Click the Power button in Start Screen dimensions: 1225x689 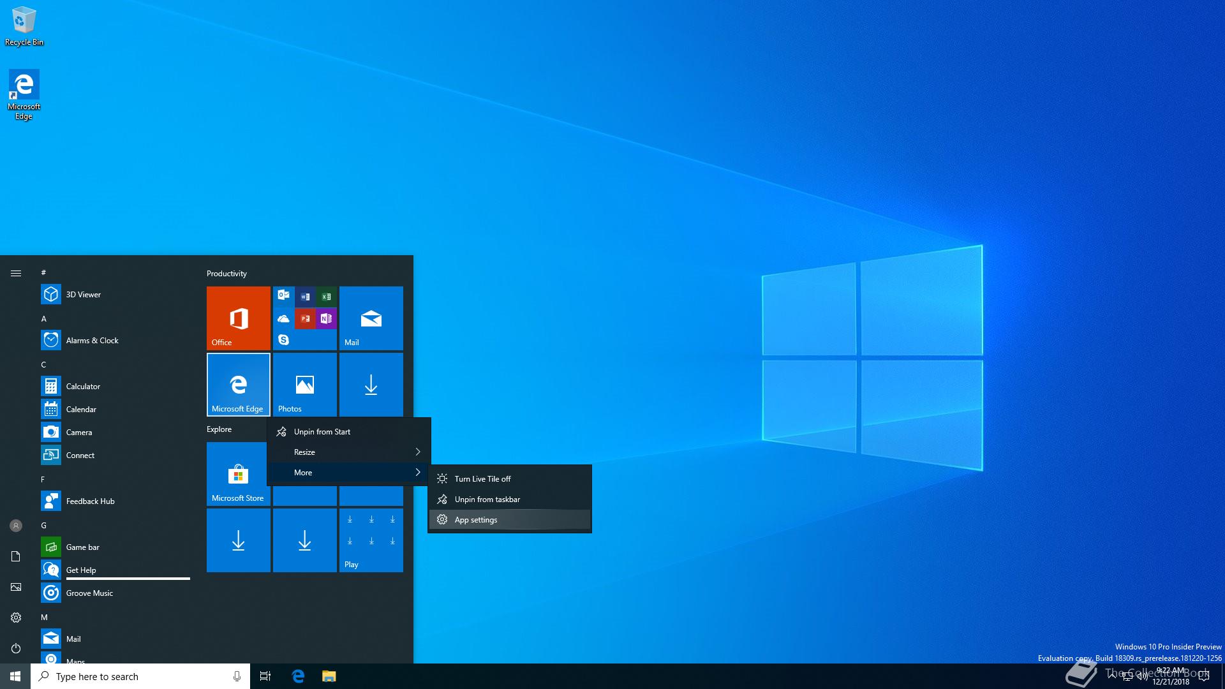click(16, 648)
